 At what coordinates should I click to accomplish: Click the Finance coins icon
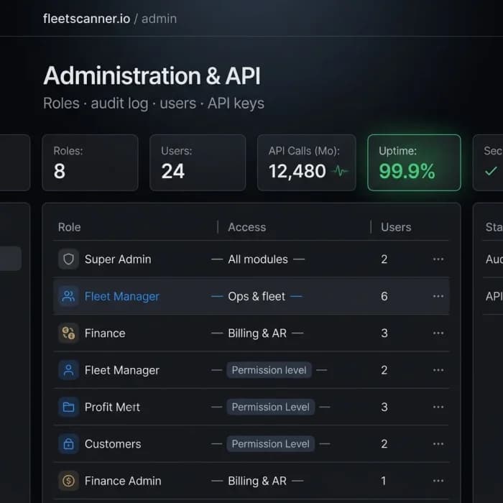tap(68, 333)
